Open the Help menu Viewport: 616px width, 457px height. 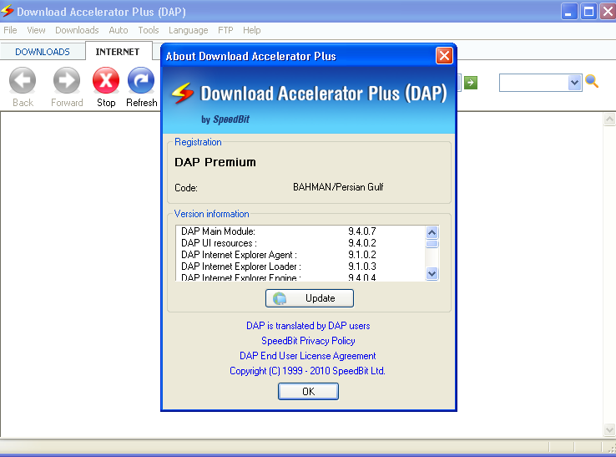point(252,30)
